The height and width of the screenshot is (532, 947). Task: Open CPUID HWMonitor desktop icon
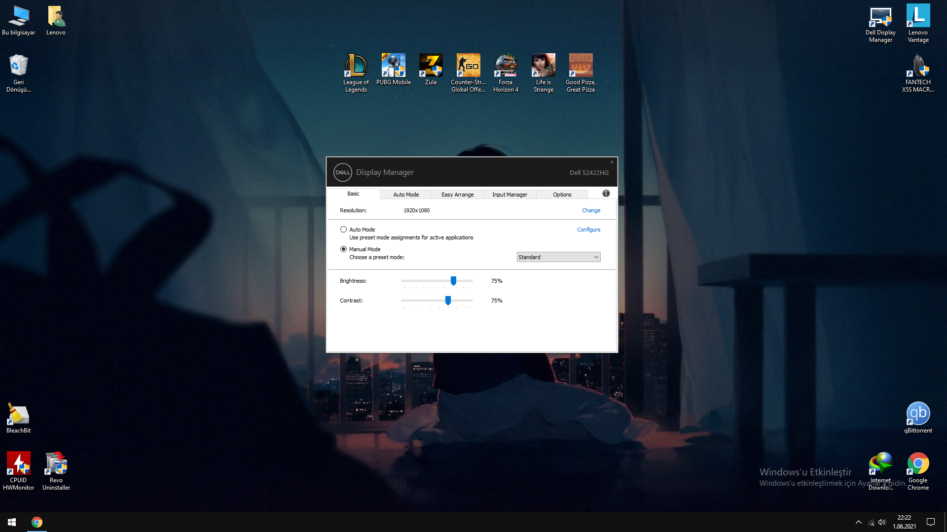[x=18, y=464]
